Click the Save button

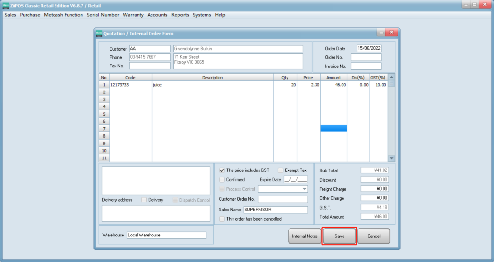339,236
